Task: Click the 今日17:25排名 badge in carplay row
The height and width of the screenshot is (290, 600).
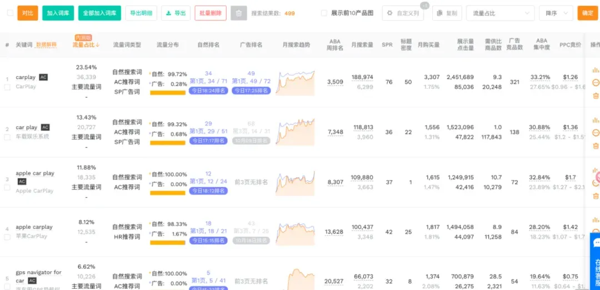Action: [251, 91]
